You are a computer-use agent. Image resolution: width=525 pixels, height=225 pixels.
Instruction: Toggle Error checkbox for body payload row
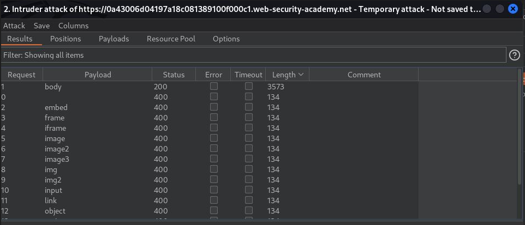click(214, 87)
